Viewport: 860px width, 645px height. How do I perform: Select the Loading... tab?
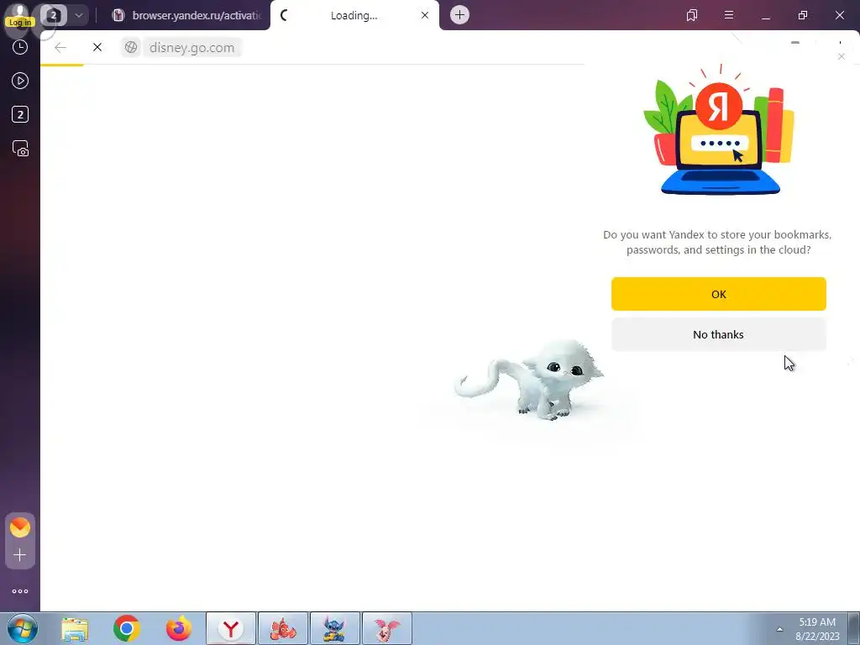click(x=354, y=15)
